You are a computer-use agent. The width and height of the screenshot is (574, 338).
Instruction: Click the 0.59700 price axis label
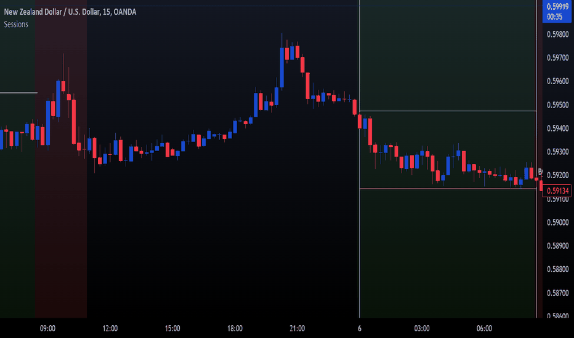(x=557, y=58)
